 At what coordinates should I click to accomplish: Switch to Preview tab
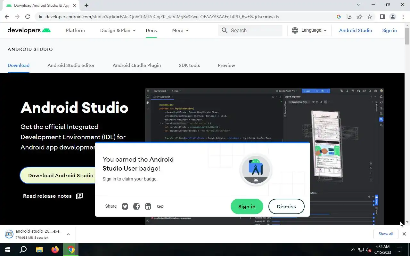(226, 65)
